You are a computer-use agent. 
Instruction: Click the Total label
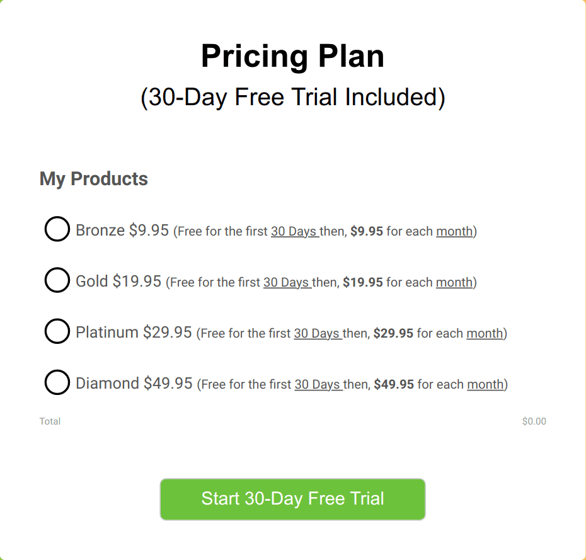tap(50, 421)
